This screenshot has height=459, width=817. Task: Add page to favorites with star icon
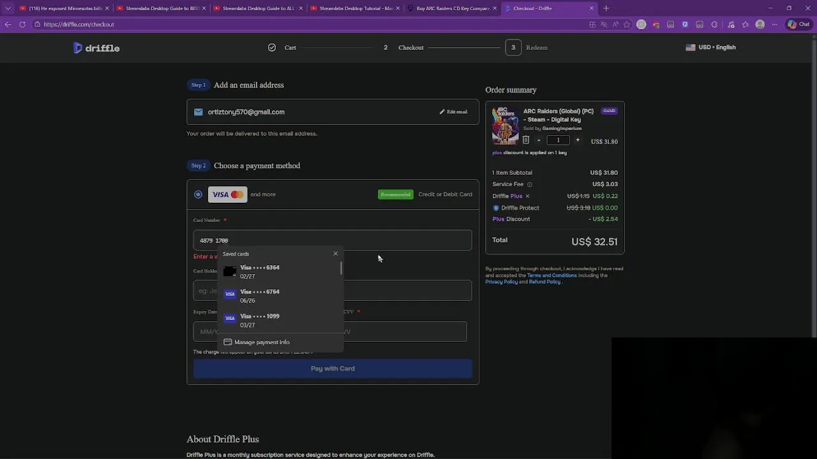627,24
